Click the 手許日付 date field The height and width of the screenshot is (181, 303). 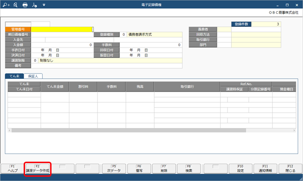pos(62,50)
